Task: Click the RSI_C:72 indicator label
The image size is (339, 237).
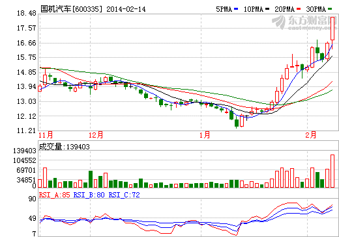Action: [124, 195]
